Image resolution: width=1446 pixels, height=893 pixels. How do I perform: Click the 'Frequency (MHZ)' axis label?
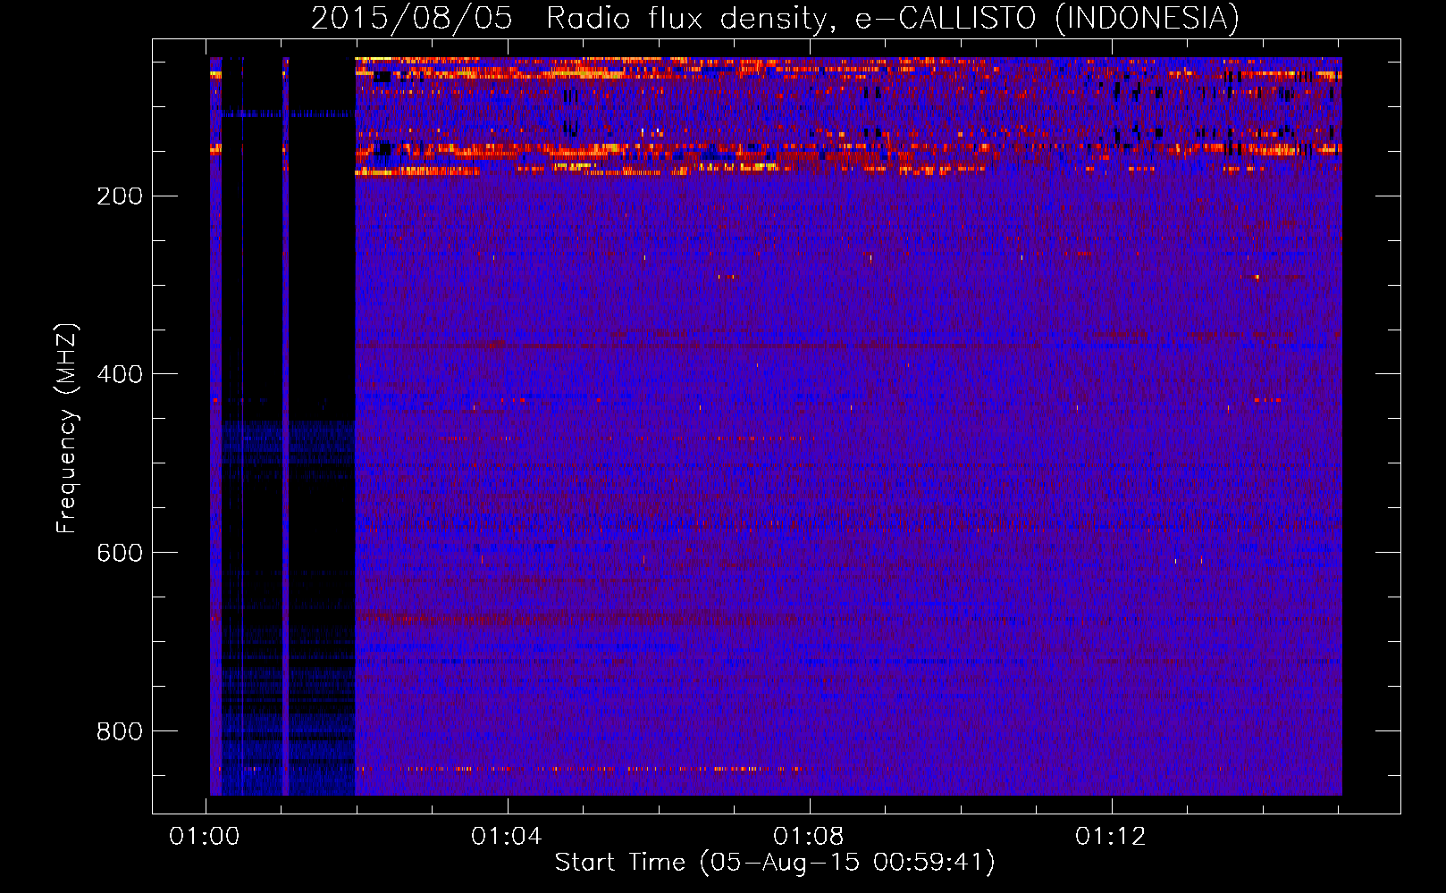coord(67,429)
